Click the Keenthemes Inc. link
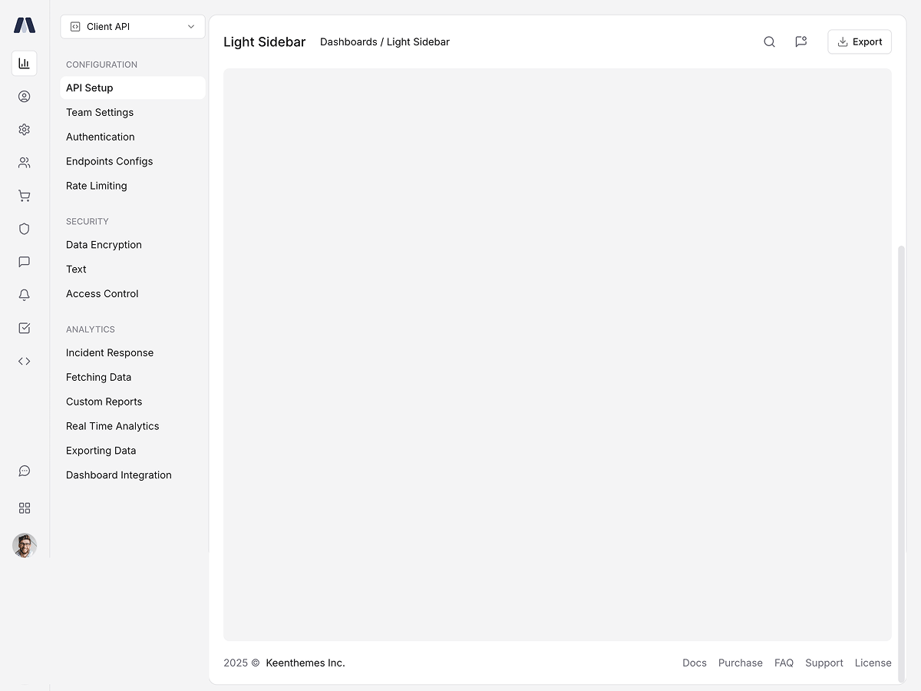921x691 pixels. [305, 663]
